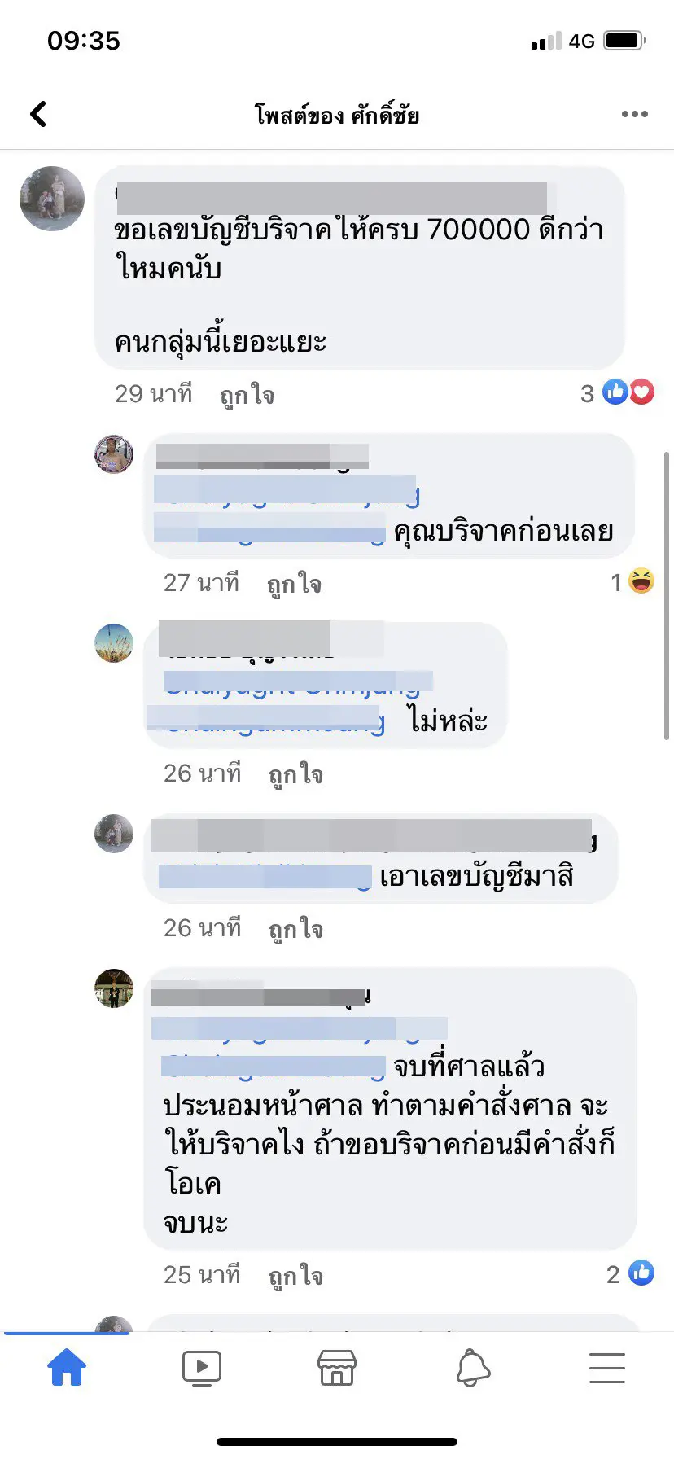
Task: Open the grass-field avatar of second reply
Action: (114, 643)
